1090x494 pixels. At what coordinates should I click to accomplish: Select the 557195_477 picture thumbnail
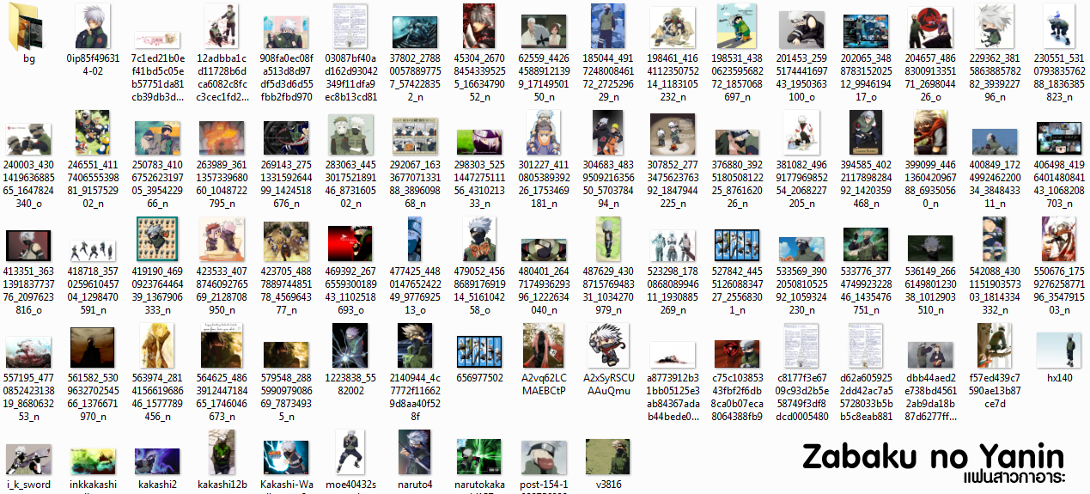tap(28, 352)
